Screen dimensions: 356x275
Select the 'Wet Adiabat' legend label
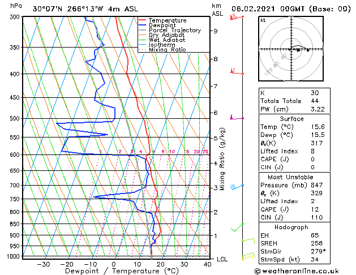[x=167, y=40]
